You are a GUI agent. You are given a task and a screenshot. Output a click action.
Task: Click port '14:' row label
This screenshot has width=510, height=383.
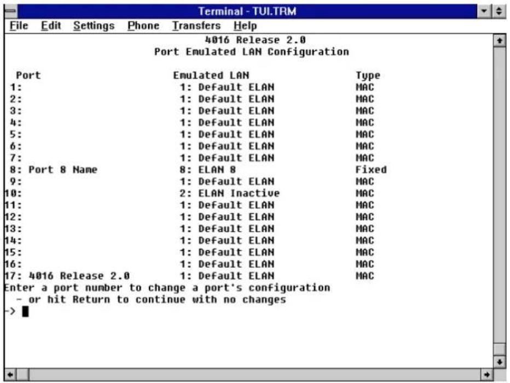[13, 240]
